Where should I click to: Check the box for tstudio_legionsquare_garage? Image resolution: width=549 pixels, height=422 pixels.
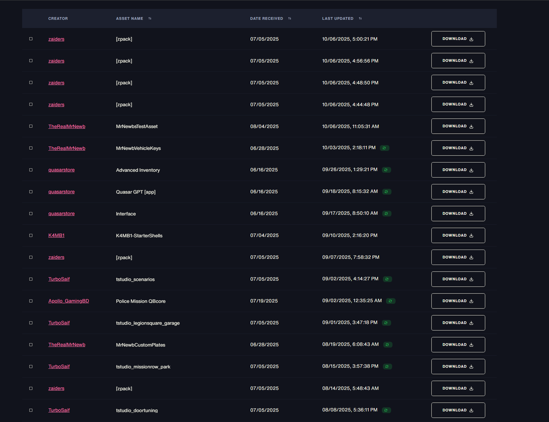point(31,323)
